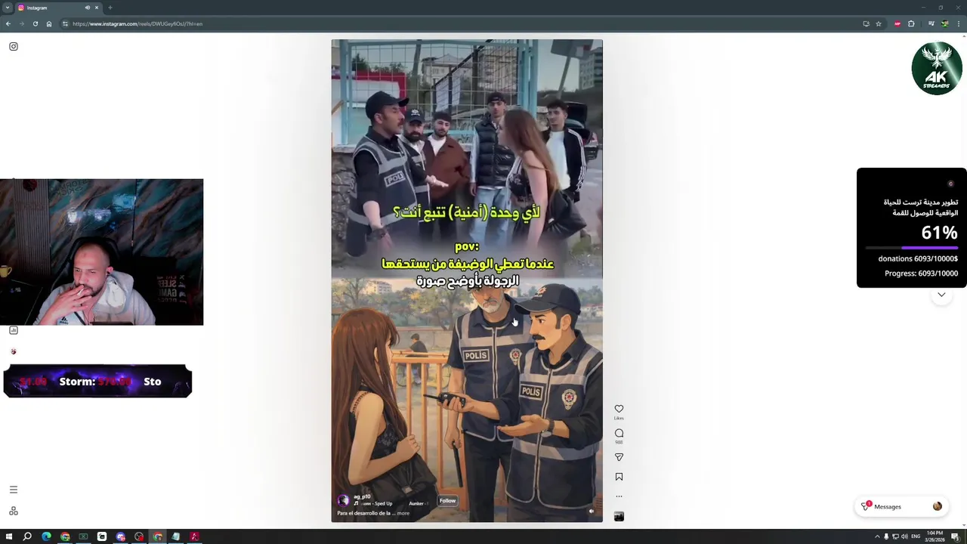
Task: Go back in browser history
Action: [x=8, y=23]
